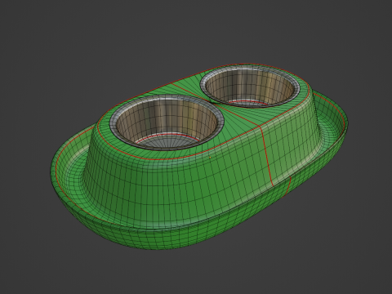Select the diagonal red seam between the bowls
This screenshot has width=392, height=294.
[216, 105]
